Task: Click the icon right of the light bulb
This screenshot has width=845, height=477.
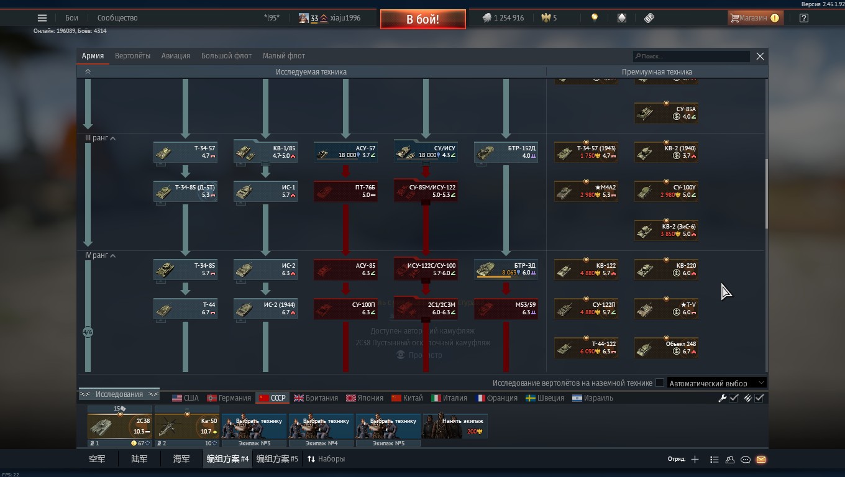Action: (x=622, y=18)
